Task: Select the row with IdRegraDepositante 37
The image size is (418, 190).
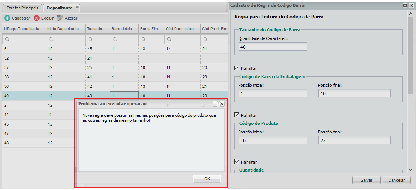Action: click(115, 68)
